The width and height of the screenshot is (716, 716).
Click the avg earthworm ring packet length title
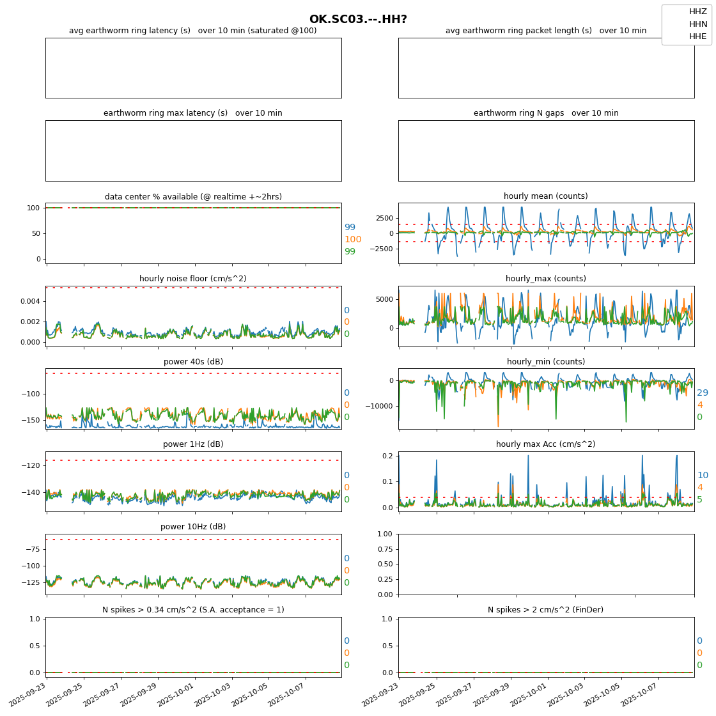(x=545, y=31)
